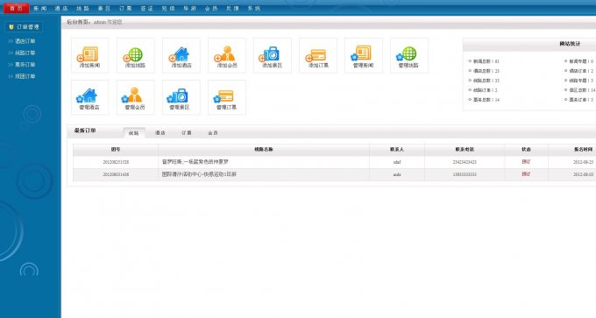Open the 订票 item in the top menu bar
Image resolution: width=596 pixels, height=318 pixels.
point(125,8)
